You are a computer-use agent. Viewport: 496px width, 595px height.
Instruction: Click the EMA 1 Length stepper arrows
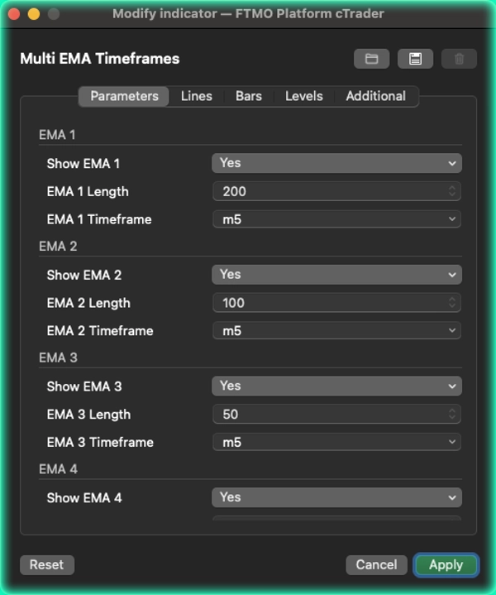[x=452, y=191]
